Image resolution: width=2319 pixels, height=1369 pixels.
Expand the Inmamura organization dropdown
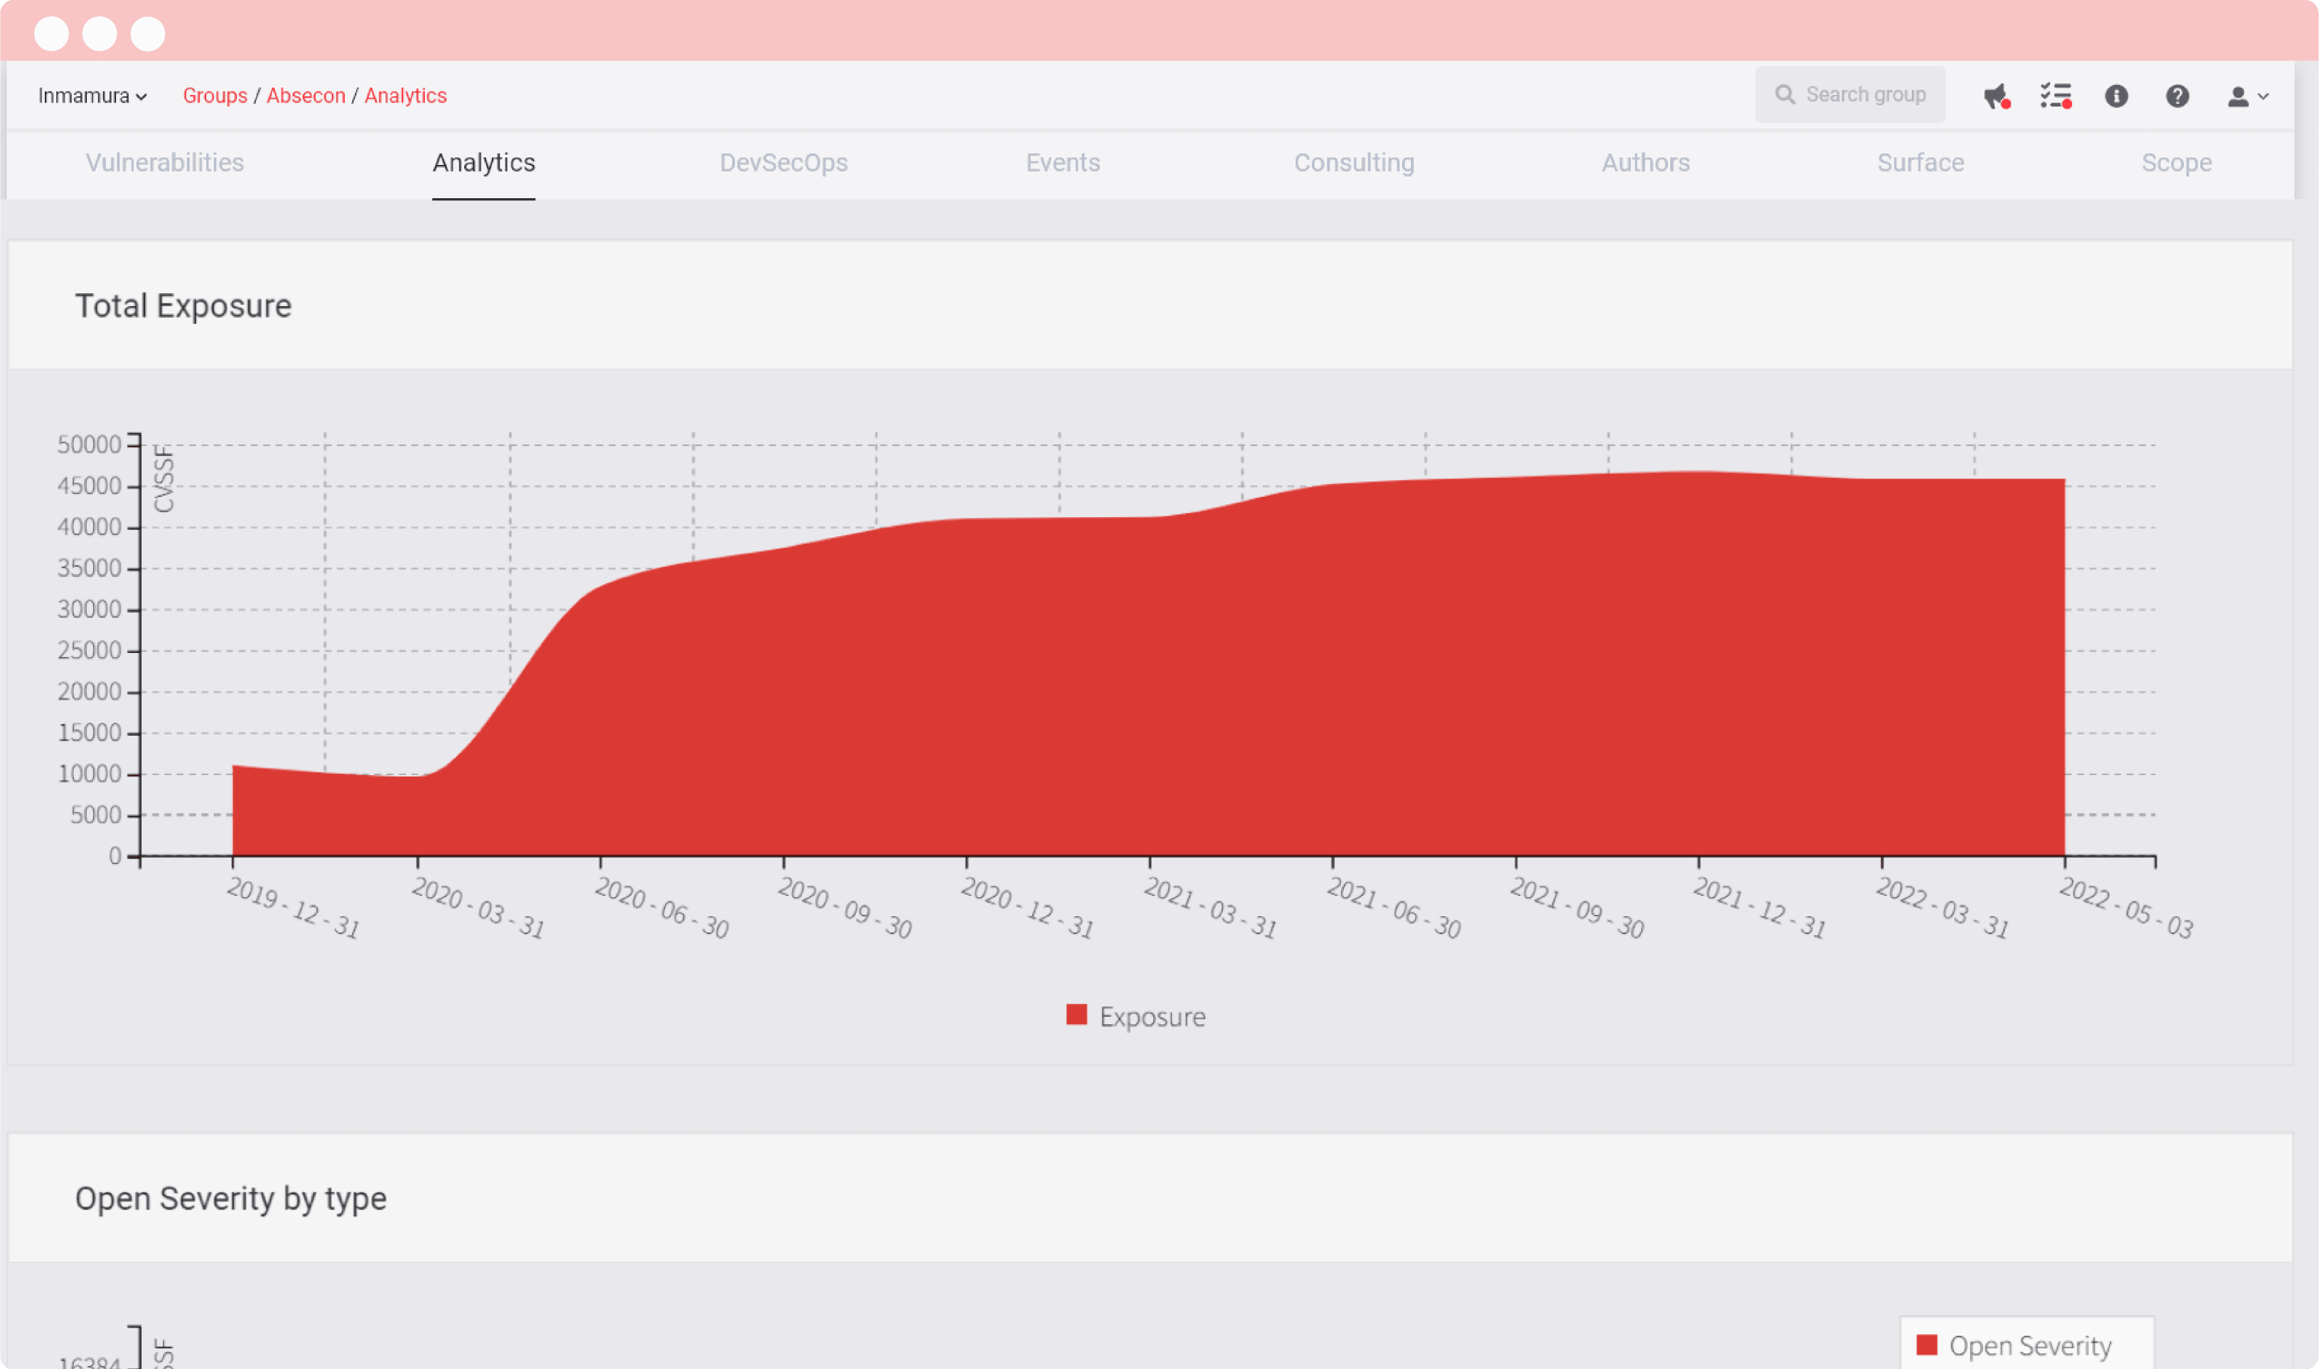coord(92,96)
